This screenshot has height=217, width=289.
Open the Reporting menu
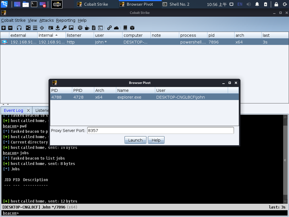65,20
